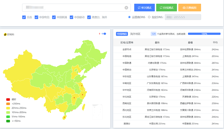This screenshot has width=224, height=129.
Task: Switch to the 海外地区 tab
Action: [x=135, y=34]
